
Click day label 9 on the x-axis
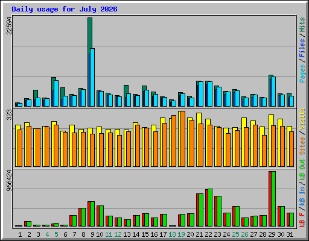pyautogui.click(x=92, y=234)
